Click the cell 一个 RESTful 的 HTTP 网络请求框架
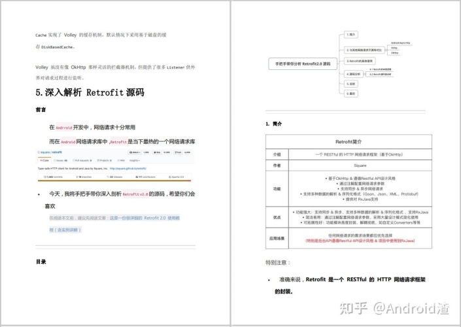This screenshot has width=461, height=327. (359, 154)
